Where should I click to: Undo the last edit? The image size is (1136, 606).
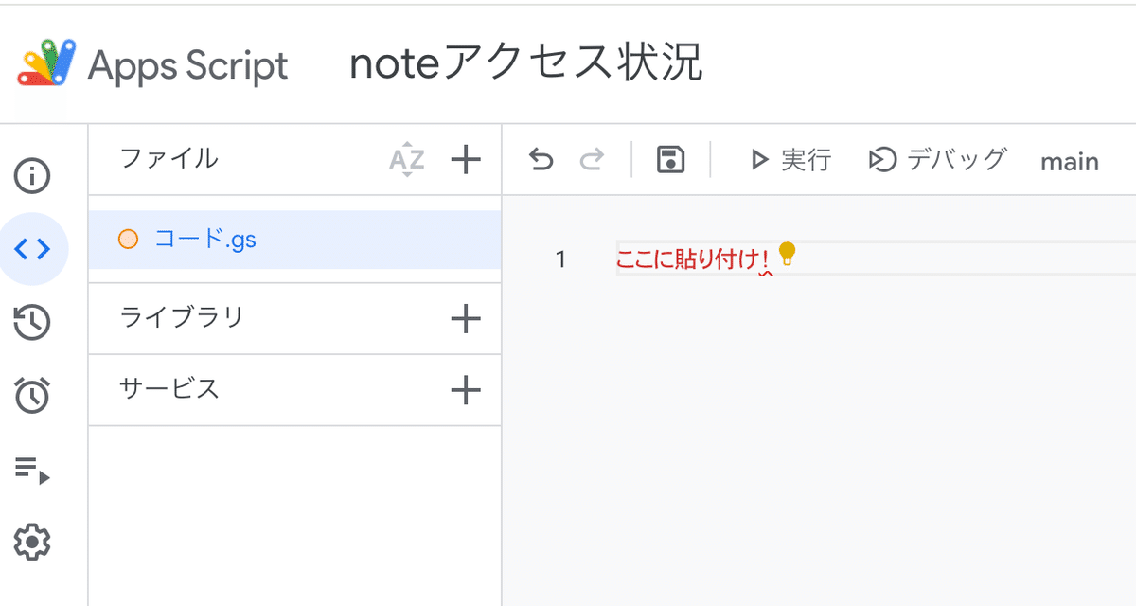pos(541,160)
